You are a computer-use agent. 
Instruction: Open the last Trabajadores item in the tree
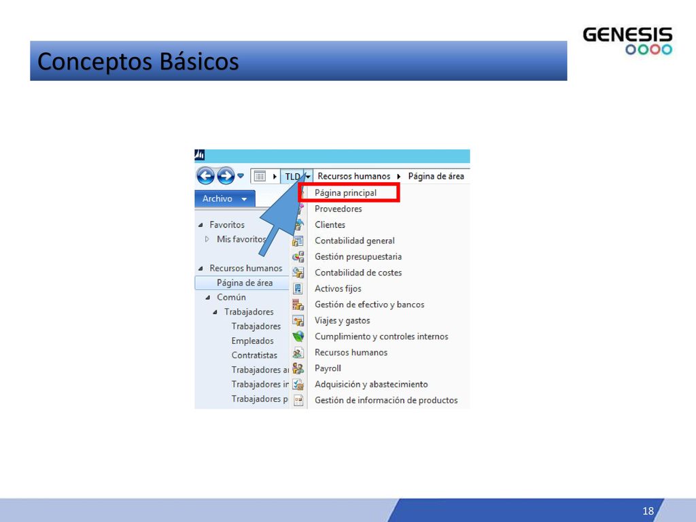point(259,399)
